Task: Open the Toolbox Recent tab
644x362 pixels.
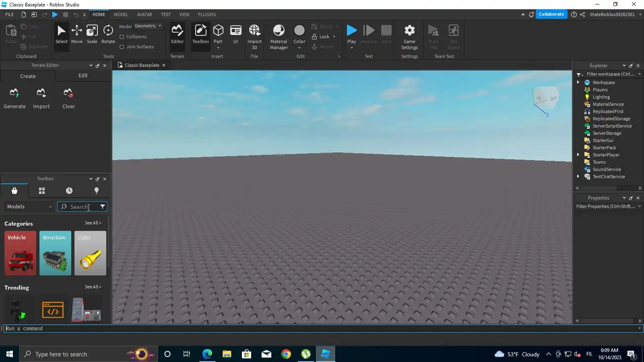Action: 69,191
